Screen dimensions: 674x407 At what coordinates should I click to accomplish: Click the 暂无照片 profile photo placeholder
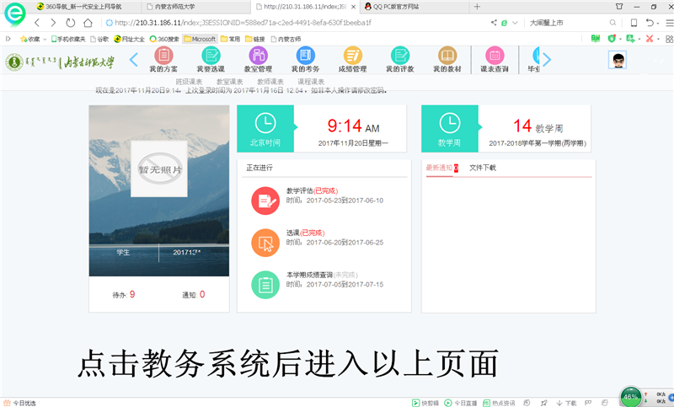coord(158,169)
